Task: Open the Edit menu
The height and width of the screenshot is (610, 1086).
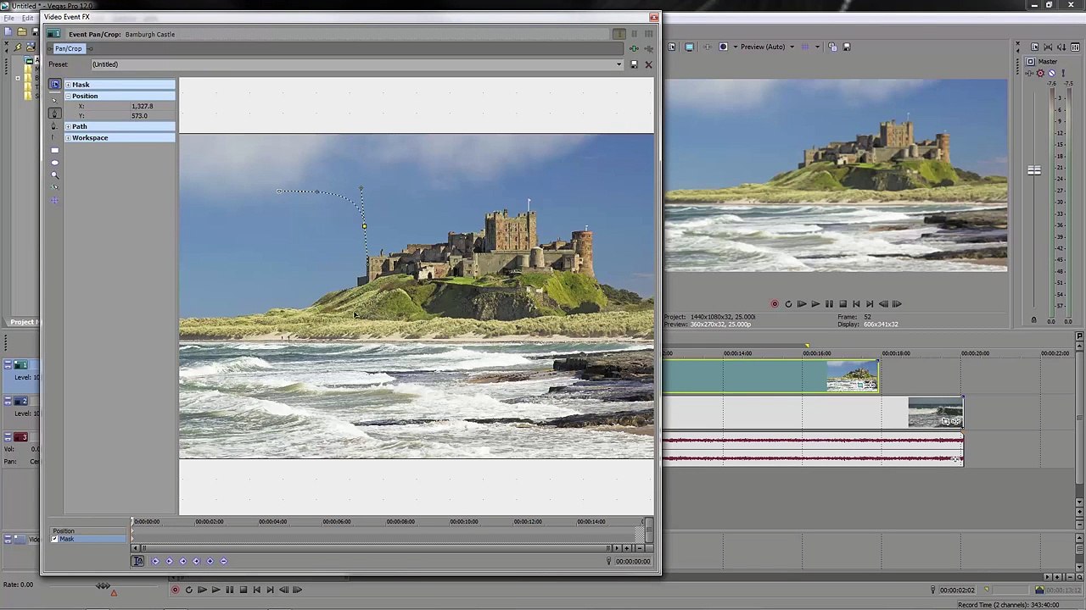Action: click(x=27, y=18)
